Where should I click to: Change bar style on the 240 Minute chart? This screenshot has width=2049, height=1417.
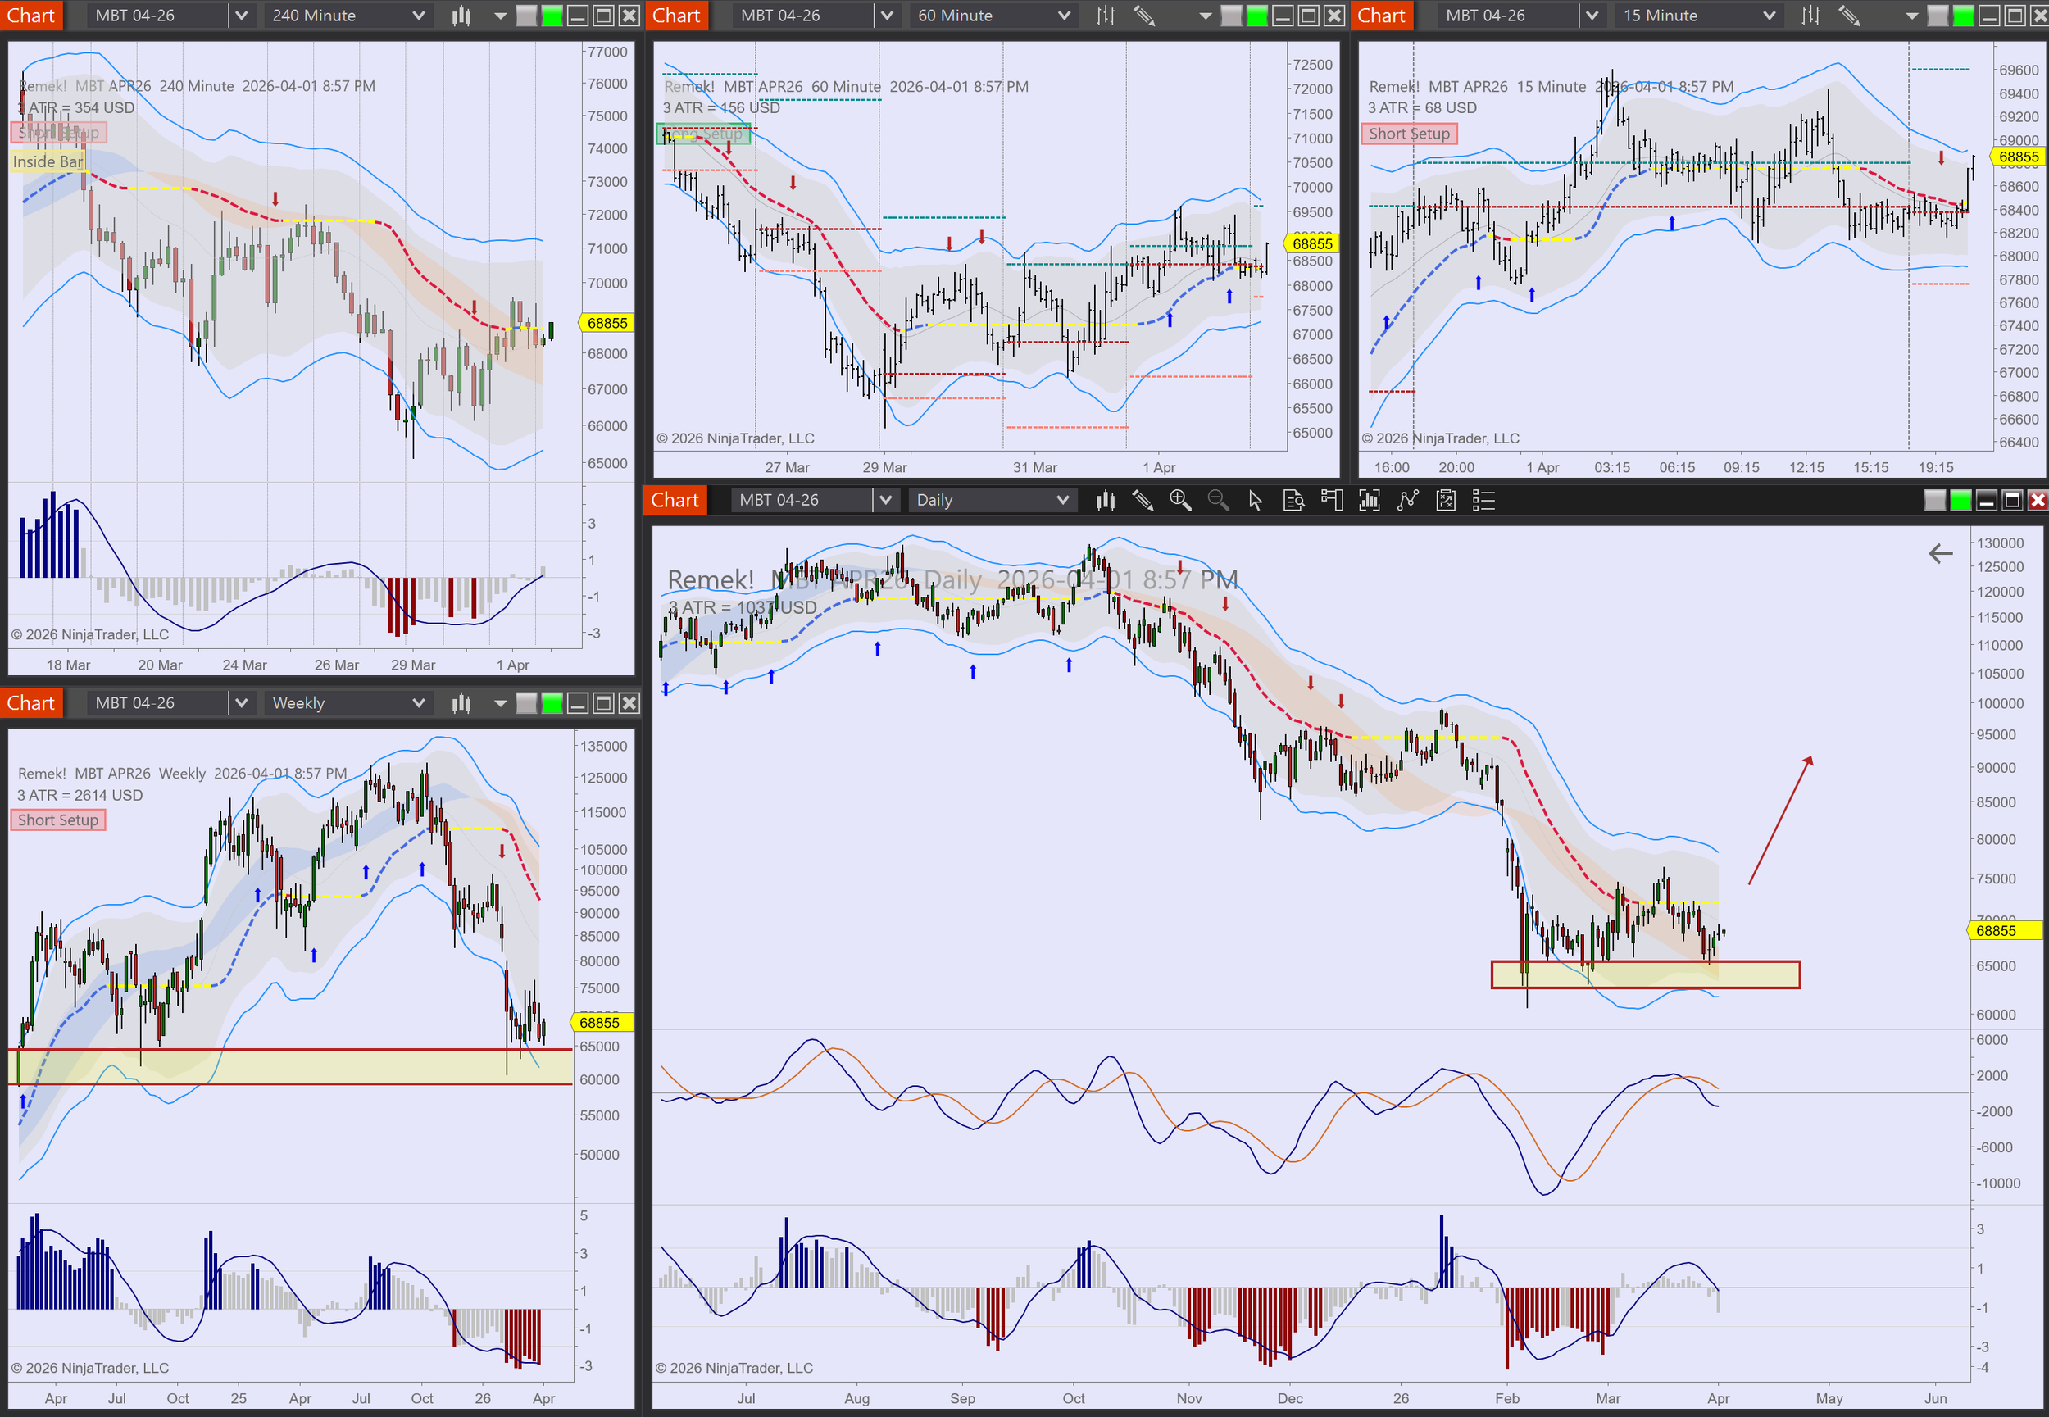click(x=461, y=15)
